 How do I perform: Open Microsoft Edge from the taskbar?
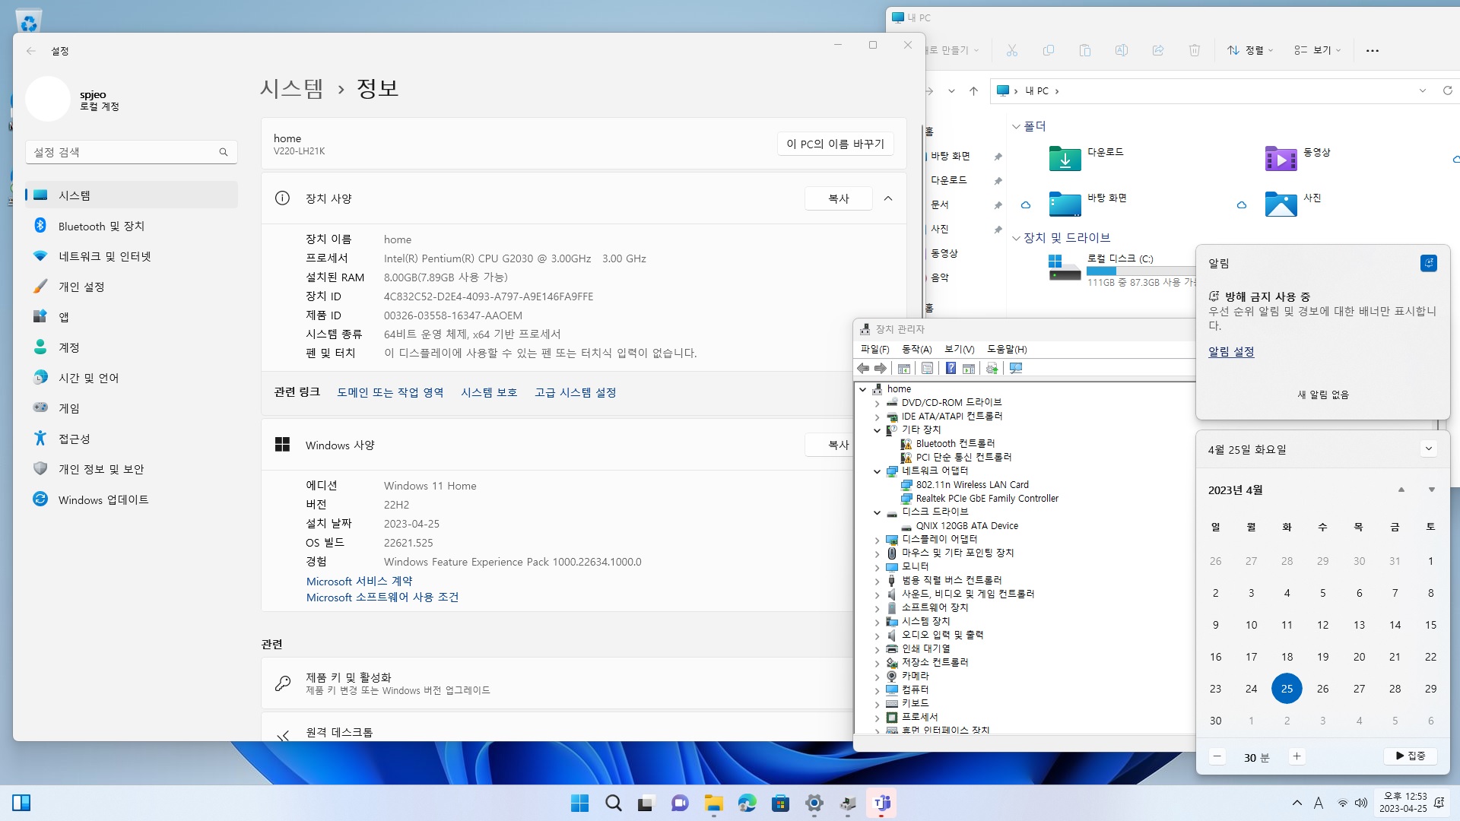[x=747, y=803]
